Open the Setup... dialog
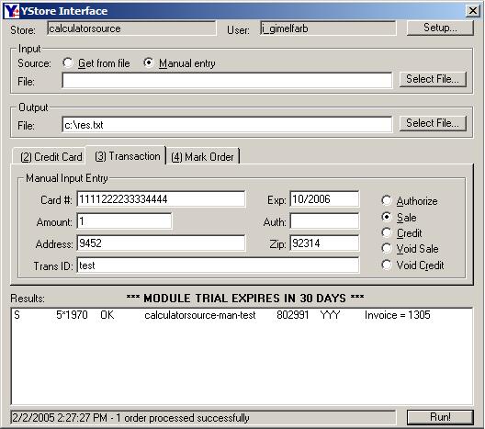Viewport: 485px width, 429px height. tap(440, 28)
